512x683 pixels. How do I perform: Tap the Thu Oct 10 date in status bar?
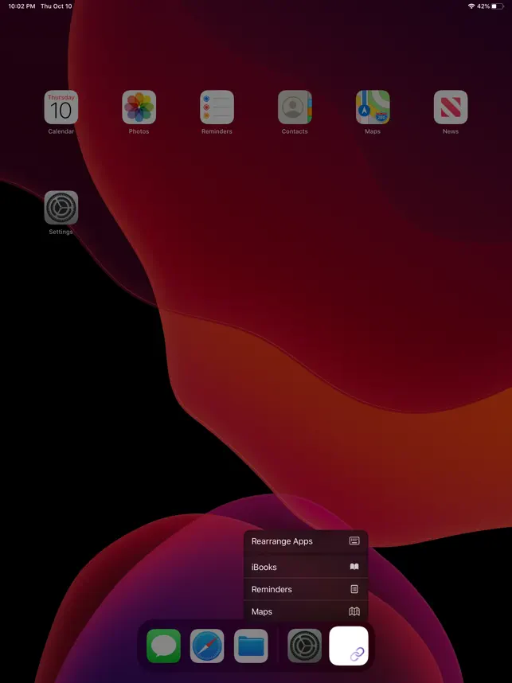[x=57, y=6]
